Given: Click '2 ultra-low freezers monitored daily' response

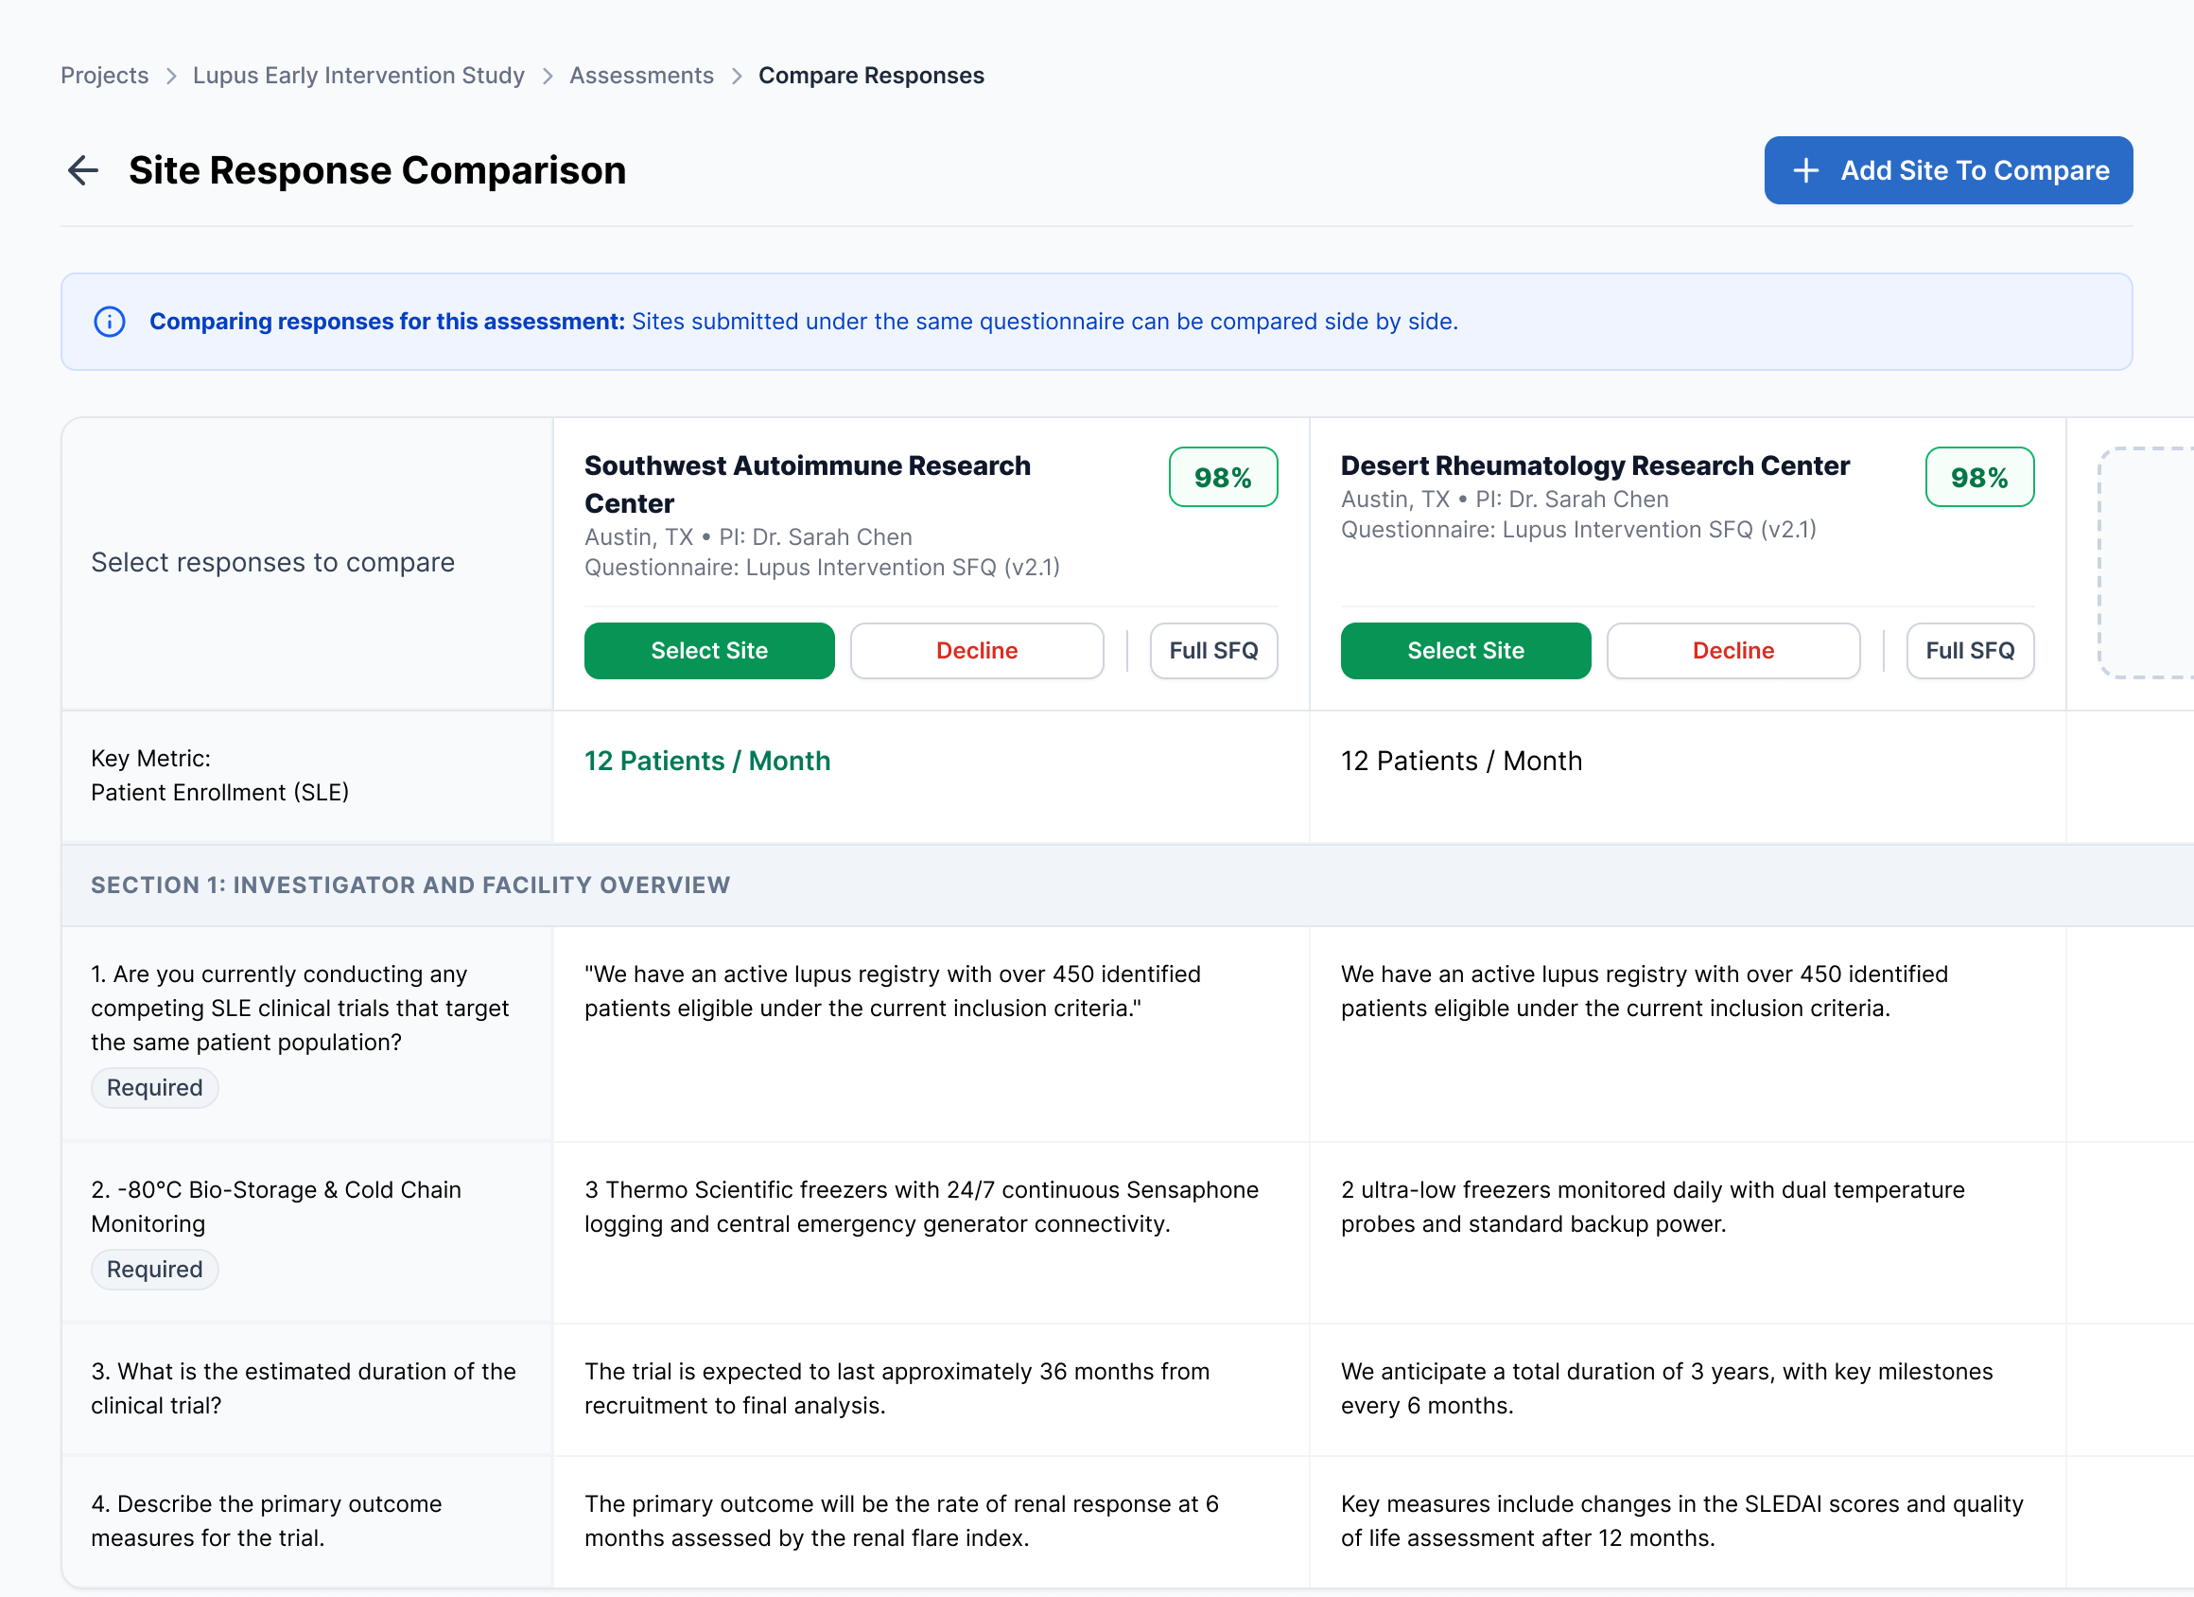Looking at the screenshot, I should [1652, 1206].
